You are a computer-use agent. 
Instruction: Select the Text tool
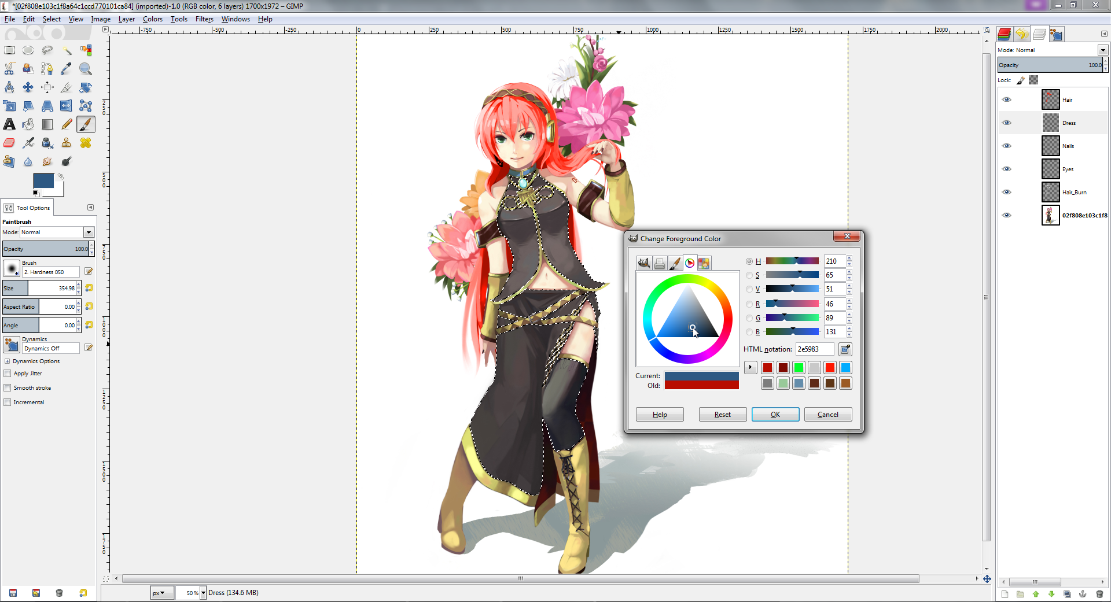tap(9, 124)
